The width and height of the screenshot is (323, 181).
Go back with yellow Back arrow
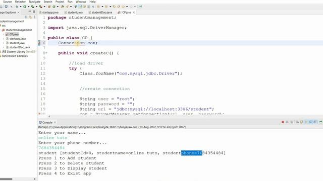pyautogui.click(x=123, y=7)
